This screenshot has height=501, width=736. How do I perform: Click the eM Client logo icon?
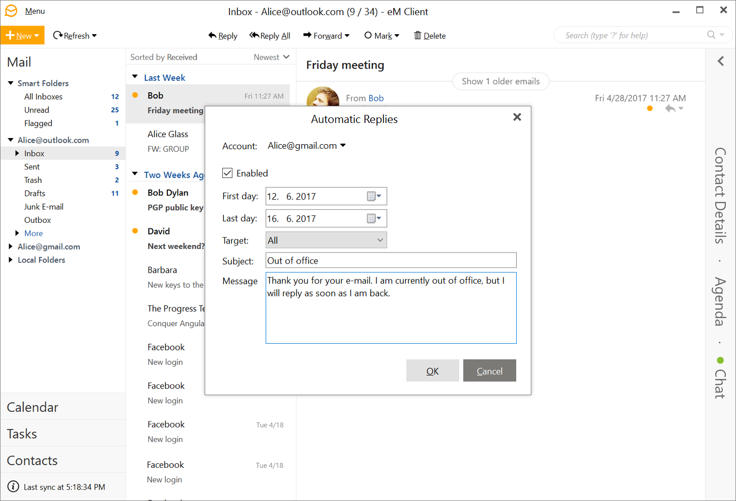(x=11, y=11)
